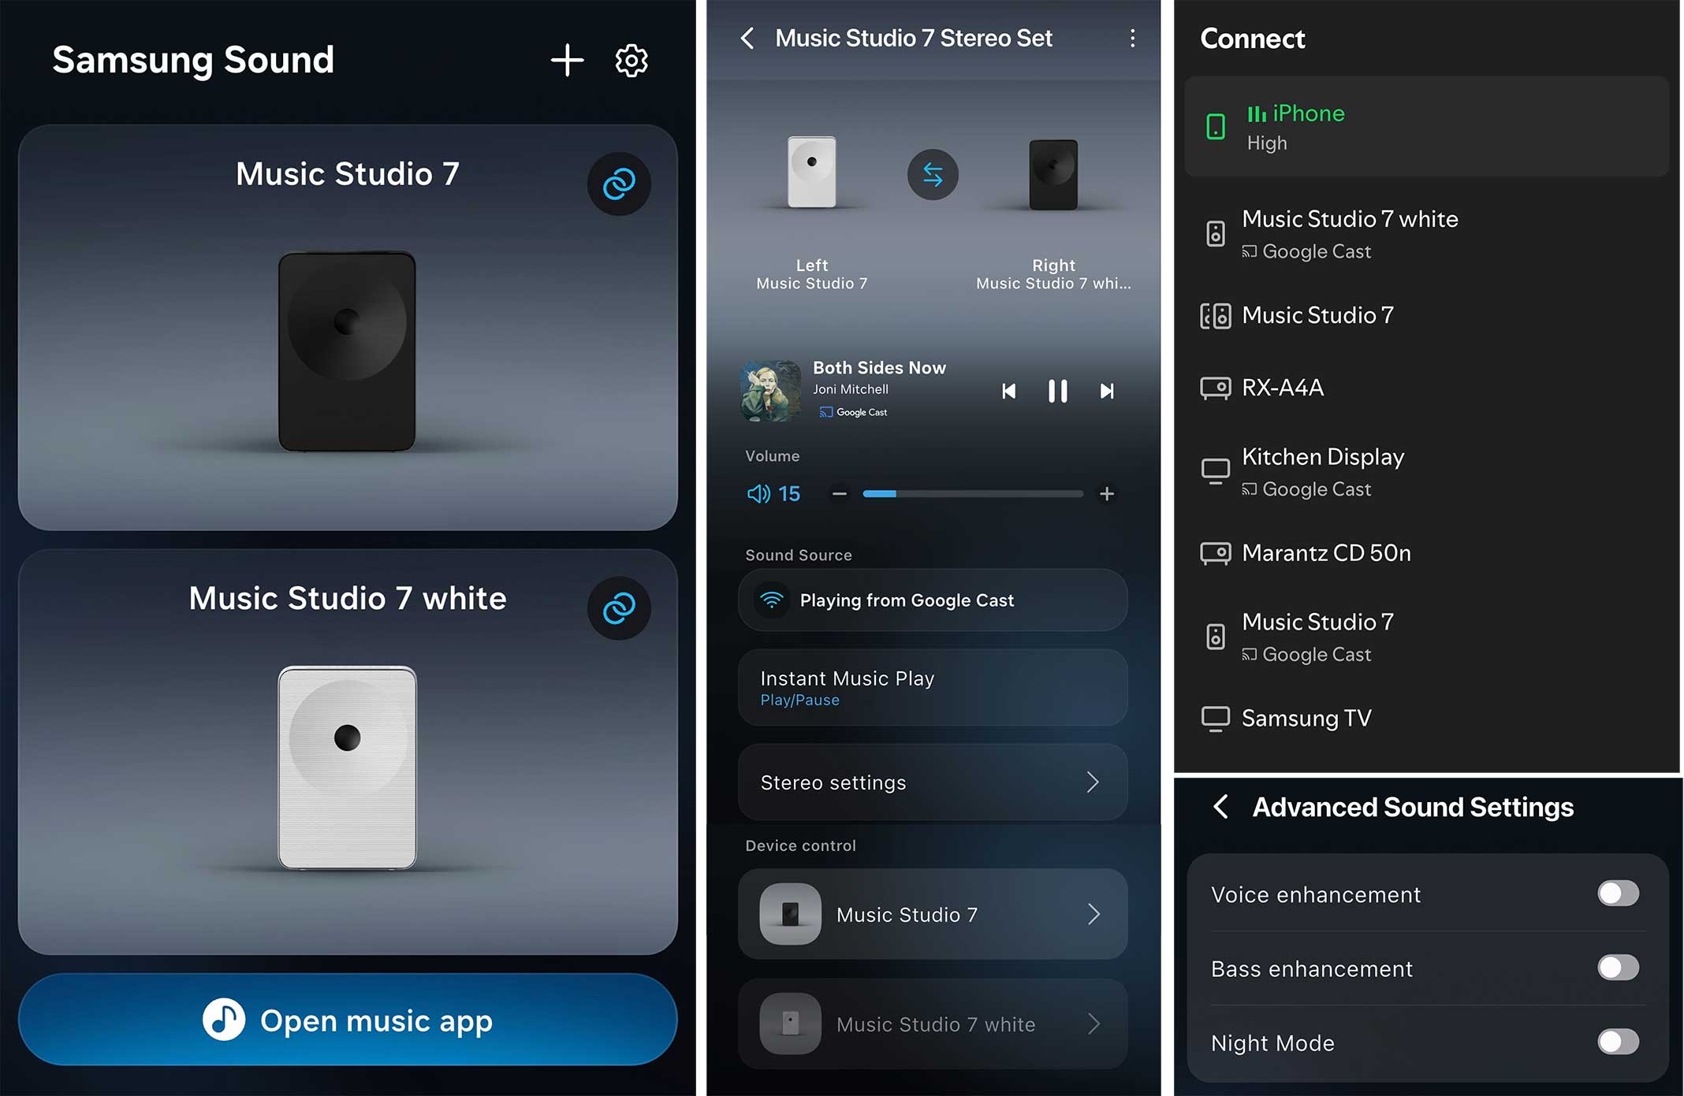The height and width of the screenshot is (1096, 1684).
Task: Open Stereo settings row
Action: point(933,782)
